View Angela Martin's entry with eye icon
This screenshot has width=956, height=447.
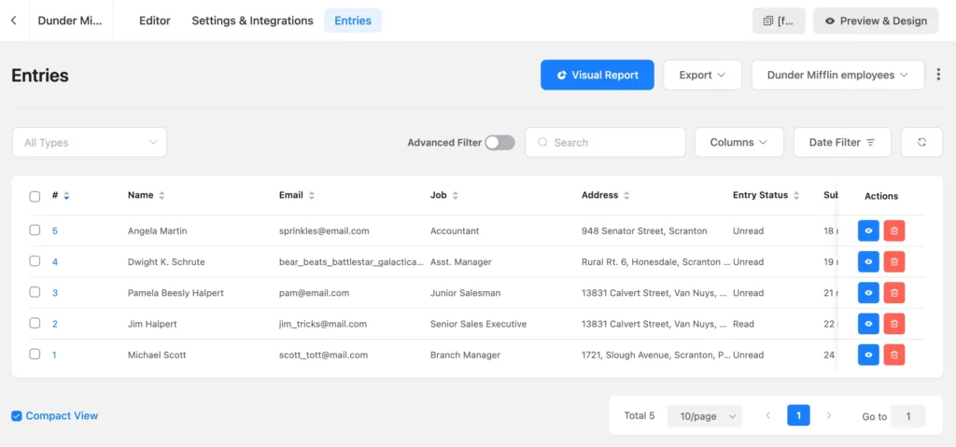point(868,231)
